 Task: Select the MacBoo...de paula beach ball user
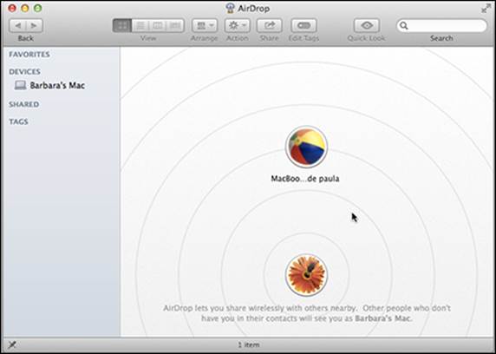(306, 147)
